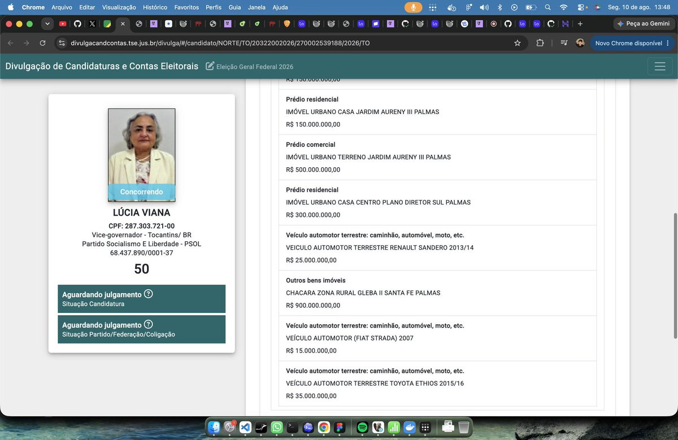
Task: Open the Janela menu
Action: pyautogui.click(x=257, y=7)
